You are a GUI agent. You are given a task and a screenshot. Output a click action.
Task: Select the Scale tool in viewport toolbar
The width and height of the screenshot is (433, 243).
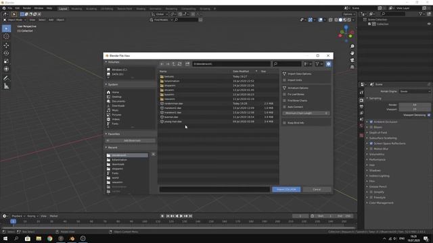tap(6, 61)
